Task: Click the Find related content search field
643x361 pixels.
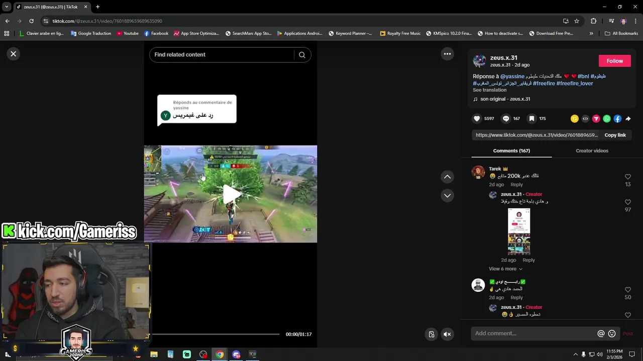Action: pos(222,55)
